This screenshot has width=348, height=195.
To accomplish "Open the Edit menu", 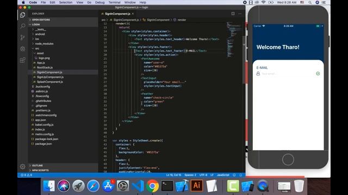I will (x=52, y=2).
